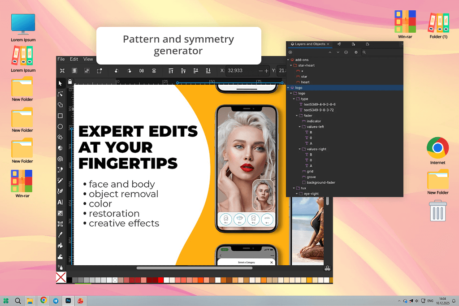This screenshot has width=459, height=306.
Task: Collapse the tux group
Action: coord(294,188)
